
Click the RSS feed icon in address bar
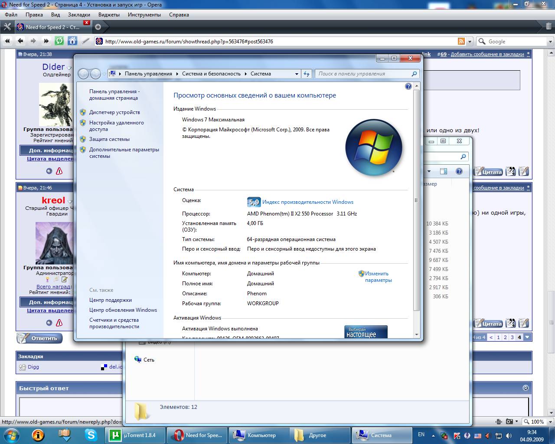[x=461, y=41]
